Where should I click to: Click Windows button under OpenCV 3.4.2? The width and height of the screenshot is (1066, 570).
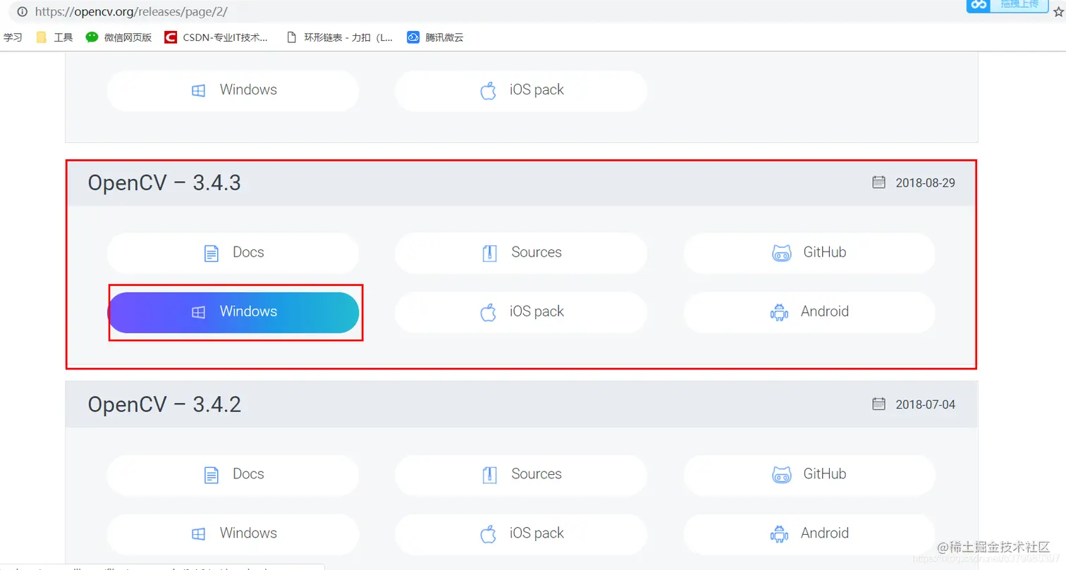click(233, 533)
